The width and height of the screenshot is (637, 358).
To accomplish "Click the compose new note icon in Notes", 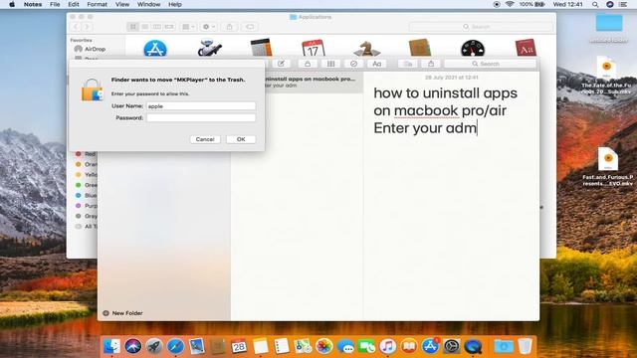I will pos(281,64).
